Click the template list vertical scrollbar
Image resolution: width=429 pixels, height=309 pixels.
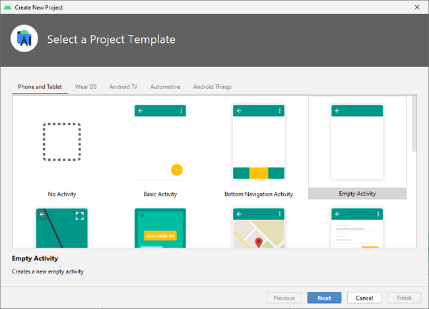click(414, 123)
